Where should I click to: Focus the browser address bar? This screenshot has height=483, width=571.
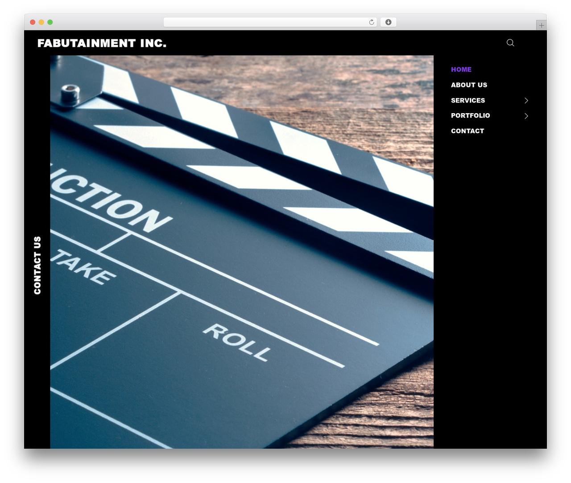(270, 22)
